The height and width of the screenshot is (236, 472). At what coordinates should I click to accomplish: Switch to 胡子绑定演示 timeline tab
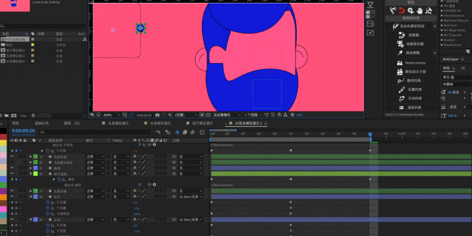point(202,123)
